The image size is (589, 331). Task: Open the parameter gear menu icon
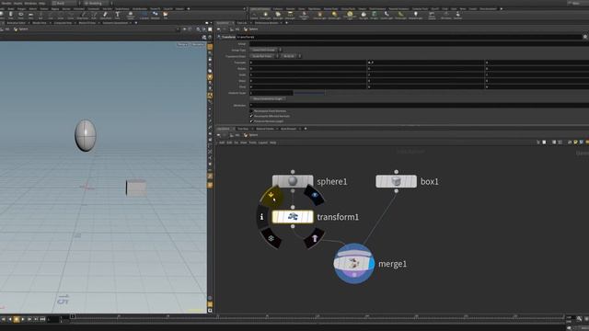pos(585,37)
